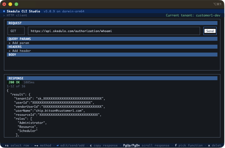The image size is (225, 148).
Task: Minimize the window with the yellow button
Action: [x=10, y=4]
